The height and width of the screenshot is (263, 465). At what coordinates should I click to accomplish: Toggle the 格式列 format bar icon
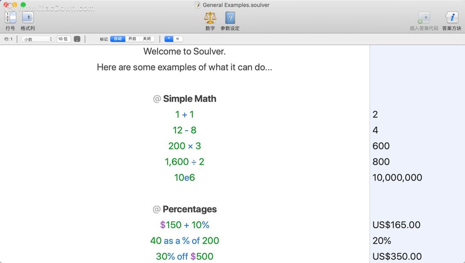27,18
